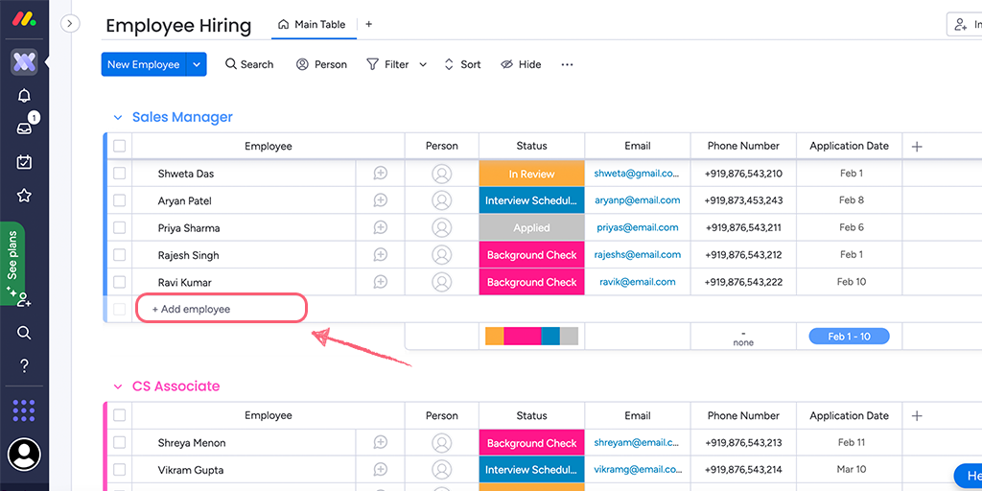982x491 pixels.
Task: Click the In Review status cell
Action: tap(531, 174)
